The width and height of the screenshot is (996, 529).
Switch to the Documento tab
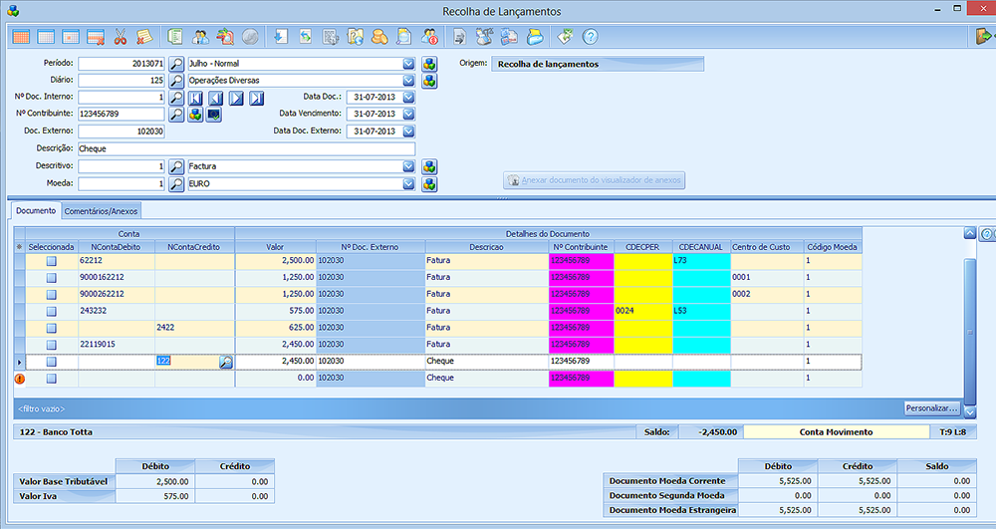pyautogui.click(x=36, y=211)
